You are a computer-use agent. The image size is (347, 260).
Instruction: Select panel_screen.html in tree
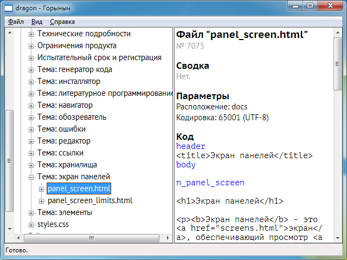coord(79,188)
